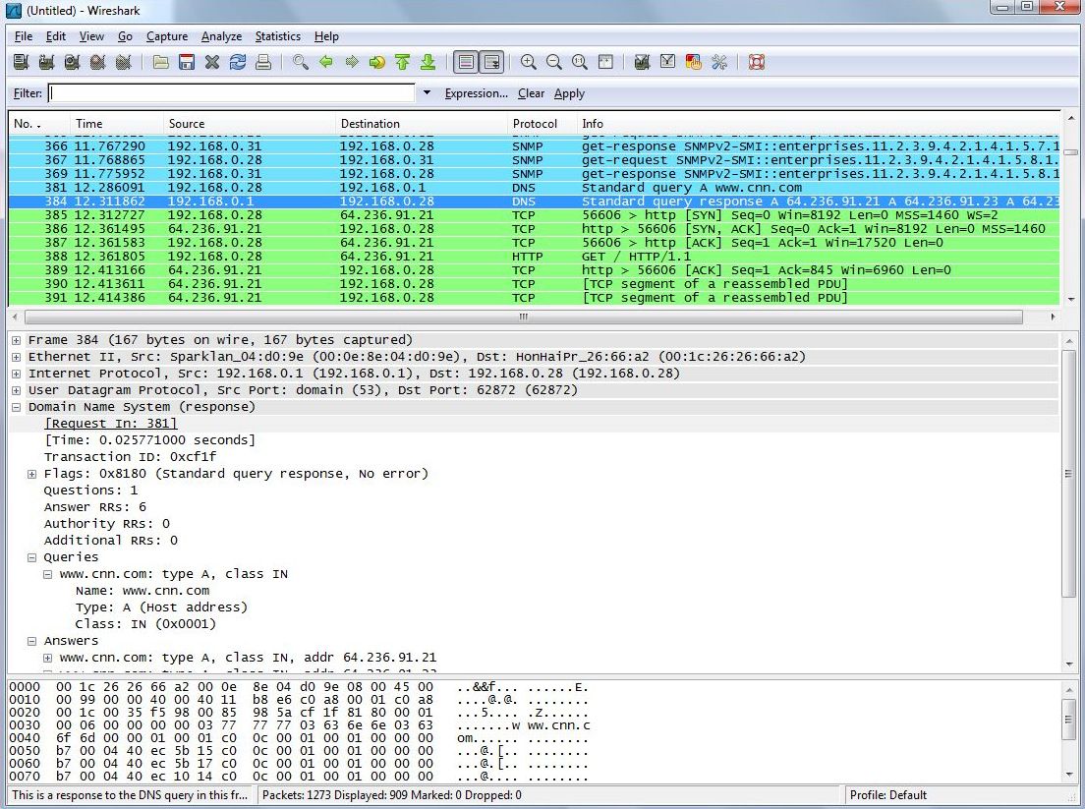Screen dimensions: 1085x809
Task: Open the File menu
Action: (24, 36)
